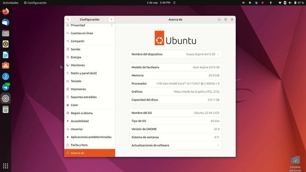Open the Help icon in dock

pos(5,76)
